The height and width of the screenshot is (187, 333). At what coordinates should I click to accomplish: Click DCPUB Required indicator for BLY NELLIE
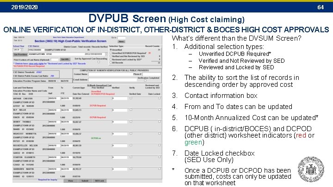point(98,117)
